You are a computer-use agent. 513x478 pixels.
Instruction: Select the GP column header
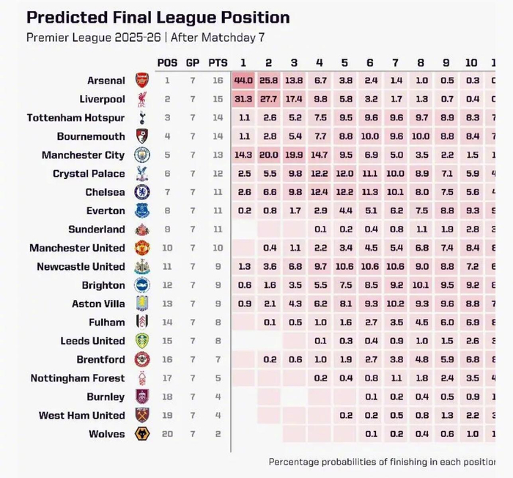tap(193, 62)
